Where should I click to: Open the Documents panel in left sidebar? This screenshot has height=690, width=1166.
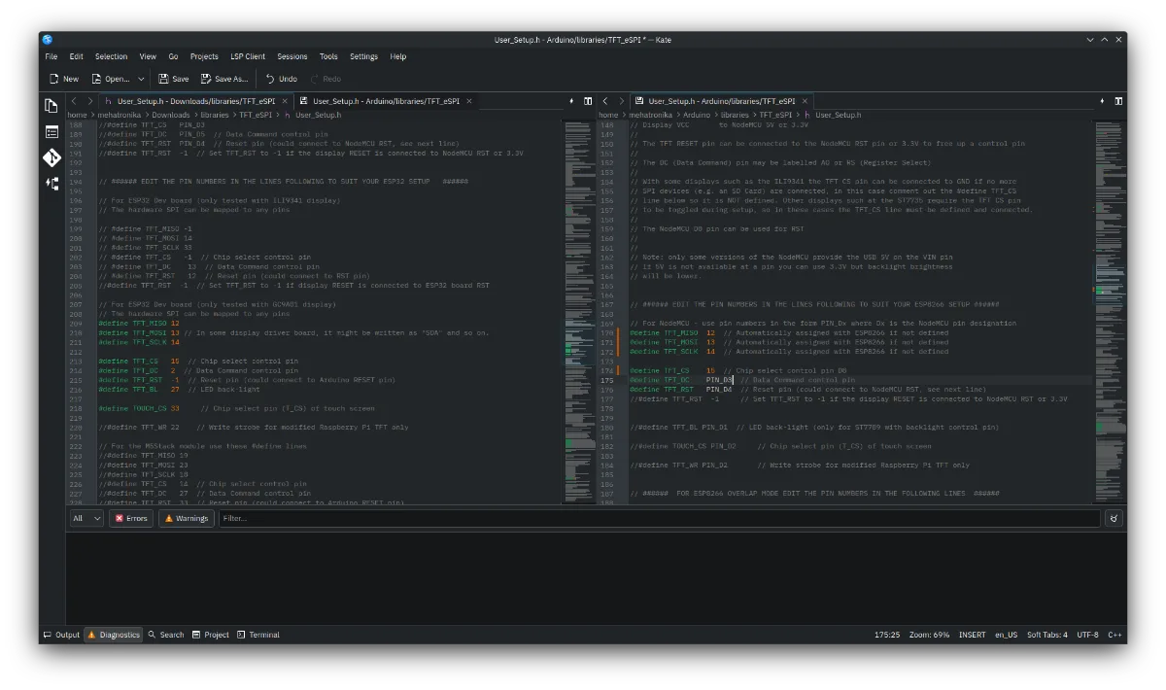coord(51,105)
